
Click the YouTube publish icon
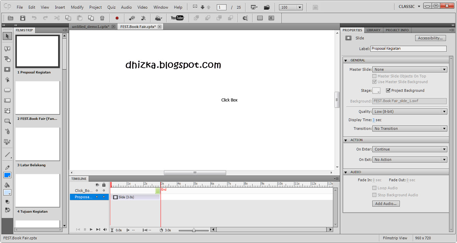177,18
